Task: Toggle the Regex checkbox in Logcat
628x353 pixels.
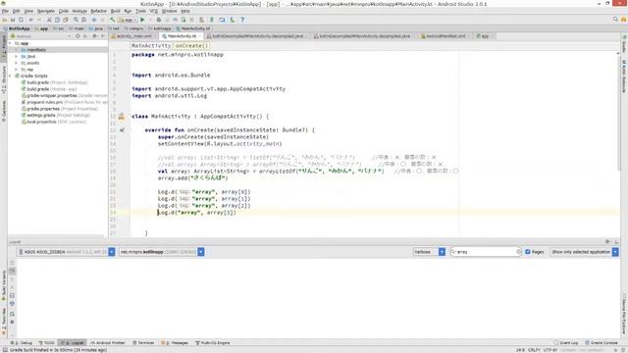Action: tap(528, 252)
